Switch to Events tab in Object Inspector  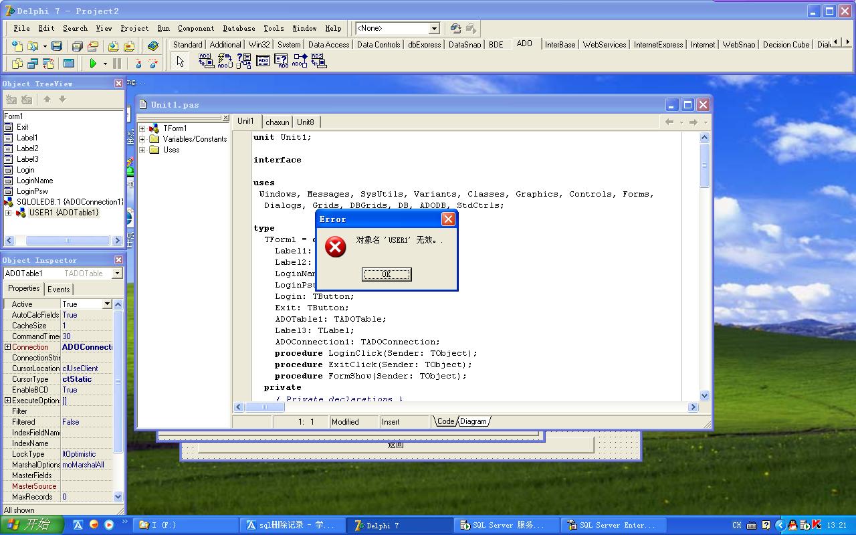(x=58, y=289)
